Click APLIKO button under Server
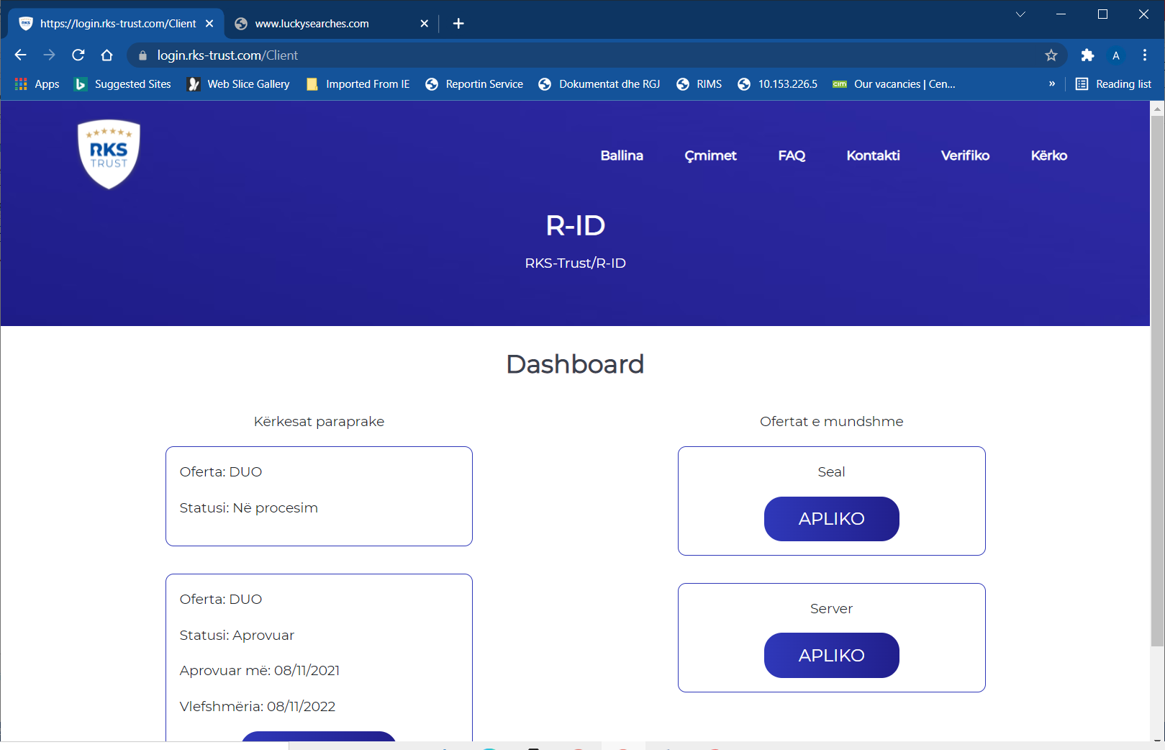 [832, 656]
